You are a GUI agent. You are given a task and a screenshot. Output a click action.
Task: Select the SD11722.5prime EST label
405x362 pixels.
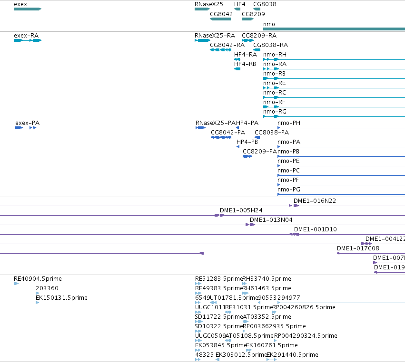click(219, 317)
